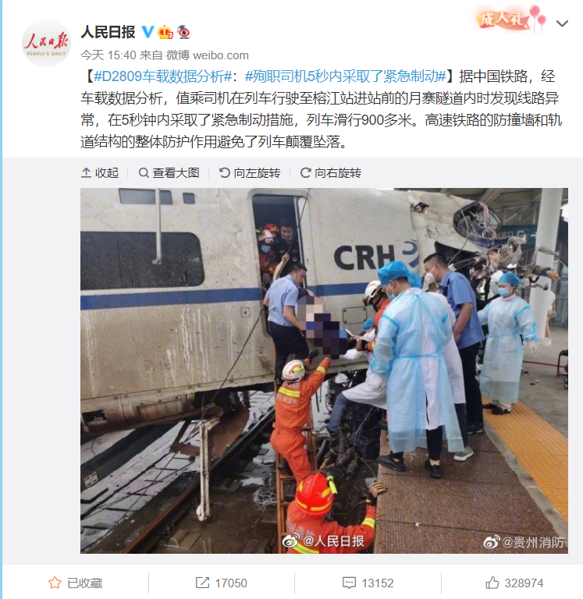This screenshot has width=583, height=599.
Task: Collapse the image with 收起
Action: [x=100, y=173]
